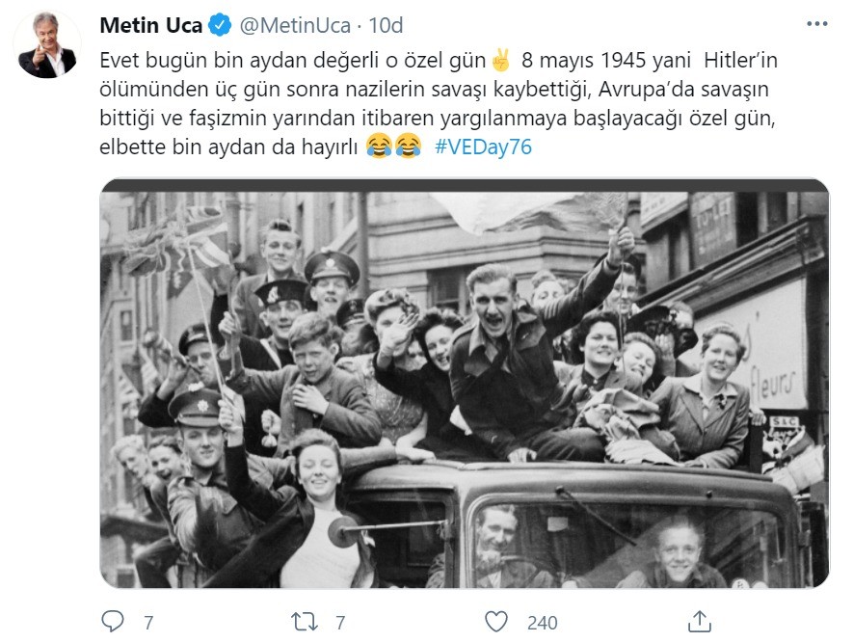Click the reply speech bubble icon
853x642 pixels.
pos(113,622)
